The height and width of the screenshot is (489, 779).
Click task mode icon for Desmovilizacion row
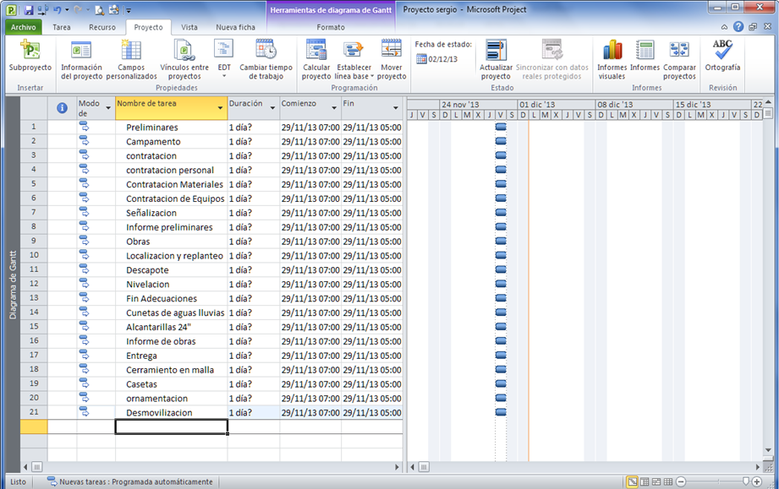(84, 412)
